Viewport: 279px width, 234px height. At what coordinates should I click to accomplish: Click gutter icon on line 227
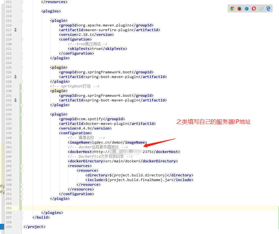pos(15,77)
